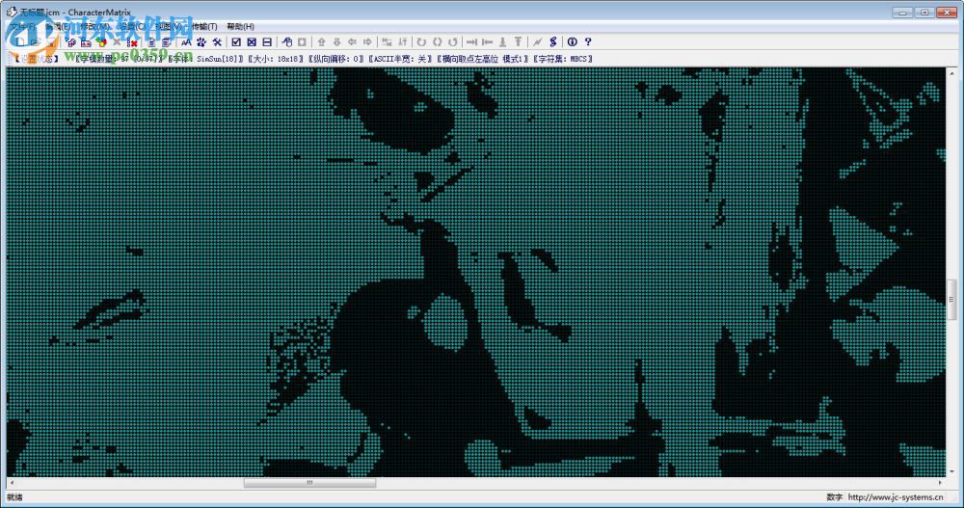This screenshot has width=964, height=508.
Task: Click the paw print toolbar icon
Action: point(201,41)
